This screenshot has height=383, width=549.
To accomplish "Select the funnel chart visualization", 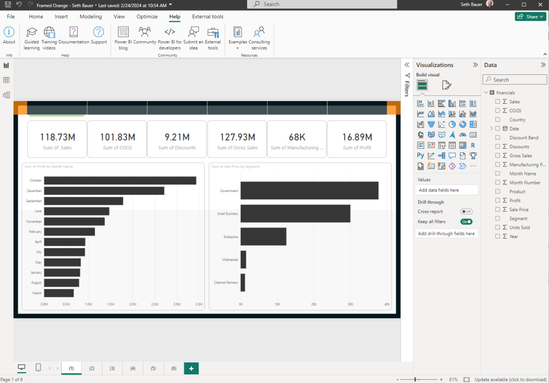I will (x=431, y=125).
